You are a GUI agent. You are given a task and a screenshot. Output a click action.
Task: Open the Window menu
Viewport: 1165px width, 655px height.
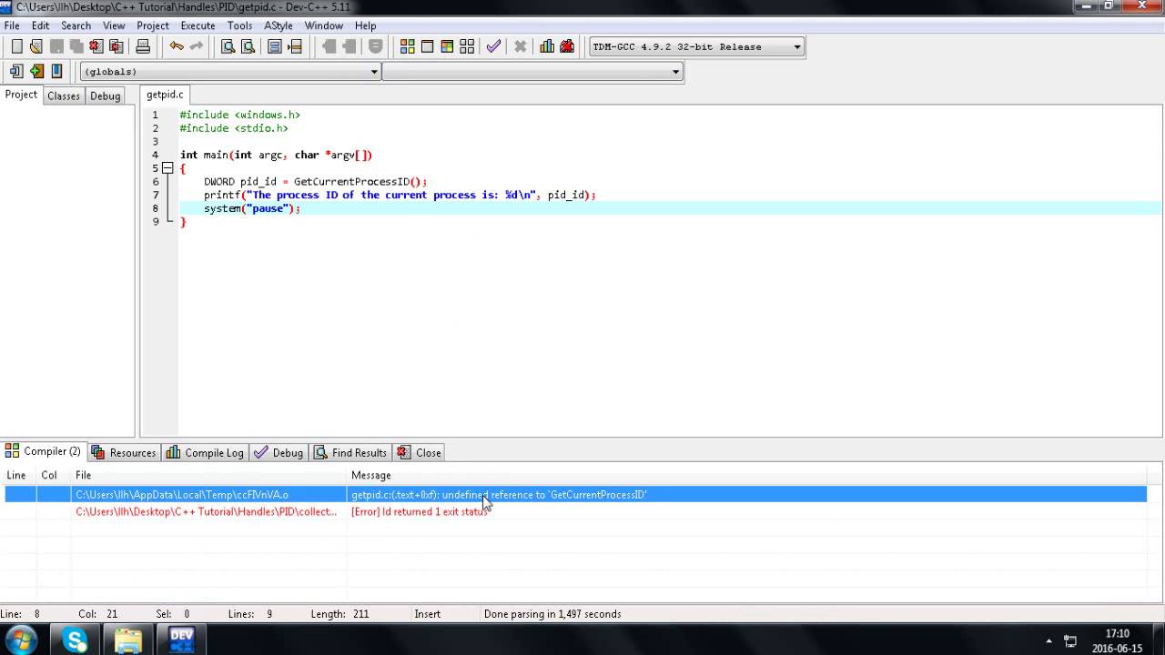click(323, 25)
